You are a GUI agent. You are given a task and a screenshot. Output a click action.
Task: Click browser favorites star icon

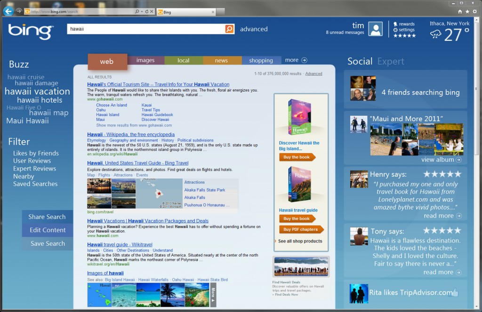point(467,12)
